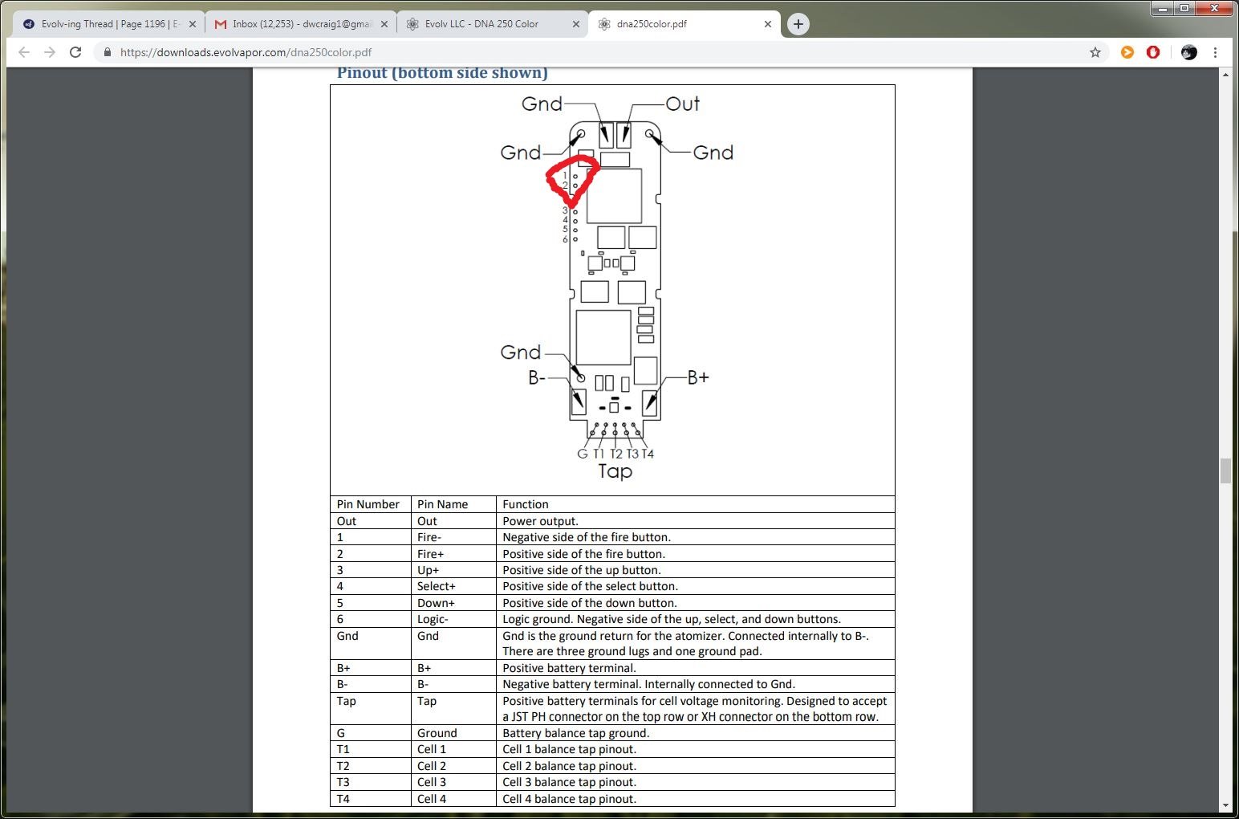Click the address bar URL field
1239x819 pixels.
click(x=562, y=52)
